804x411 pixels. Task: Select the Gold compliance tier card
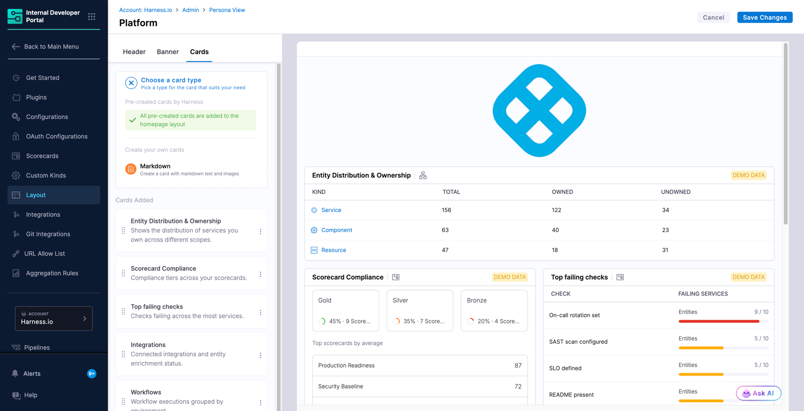346,310
